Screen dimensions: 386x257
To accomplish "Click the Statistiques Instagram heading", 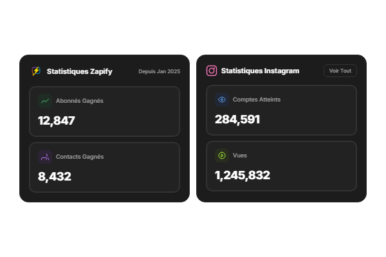I will tap(260, 71).
